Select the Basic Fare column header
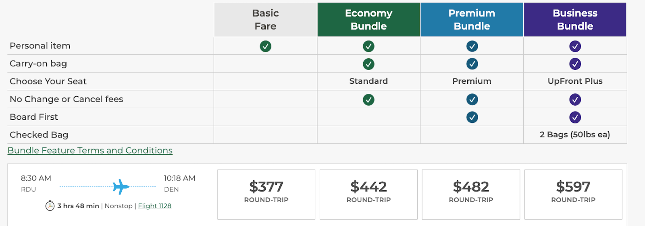 pyautogui.click(x=265, y=20)
